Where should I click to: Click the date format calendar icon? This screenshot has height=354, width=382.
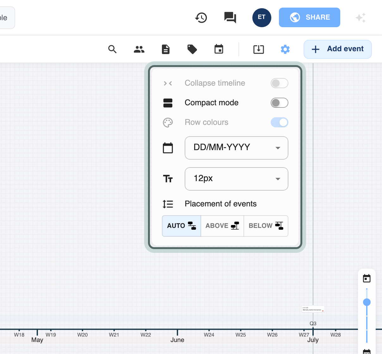tap(168, 148)
